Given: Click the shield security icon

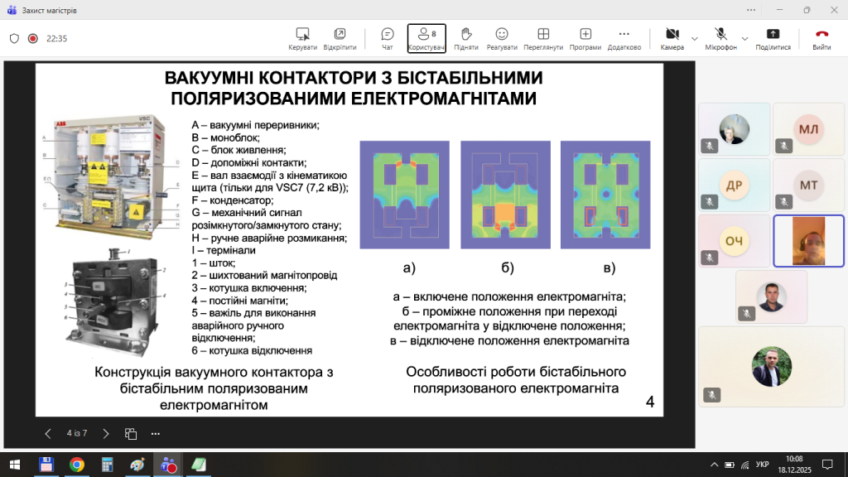Looking at the screenshot, I should click(15, 38).
